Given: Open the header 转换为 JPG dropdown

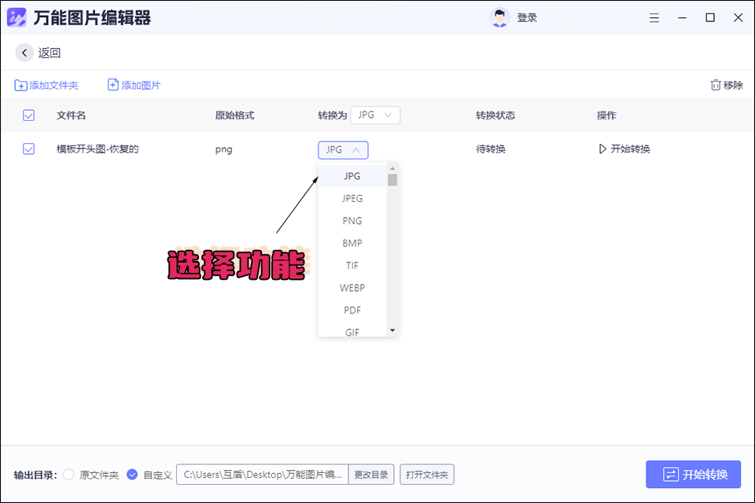Looking at the screenshot, I should 375,115.
